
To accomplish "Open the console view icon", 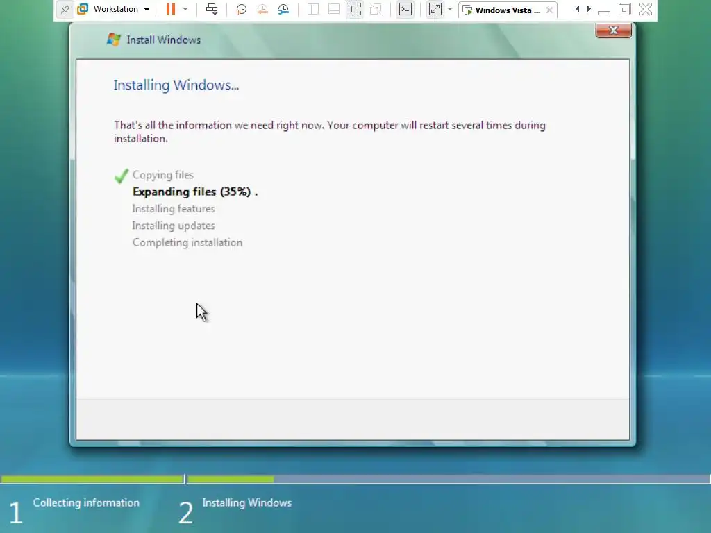I will tap(405, 9).
